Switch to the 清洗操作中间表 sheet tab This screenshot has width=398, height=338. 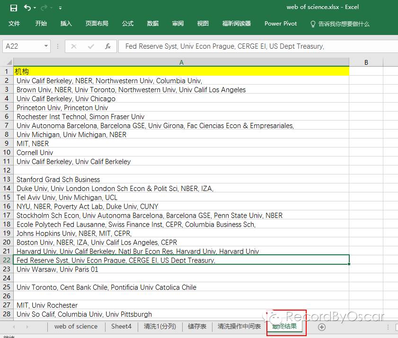click(x=239, y=326)
